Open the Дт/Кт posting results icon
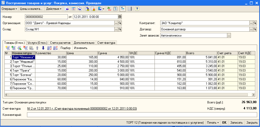 tap(109, 9)
